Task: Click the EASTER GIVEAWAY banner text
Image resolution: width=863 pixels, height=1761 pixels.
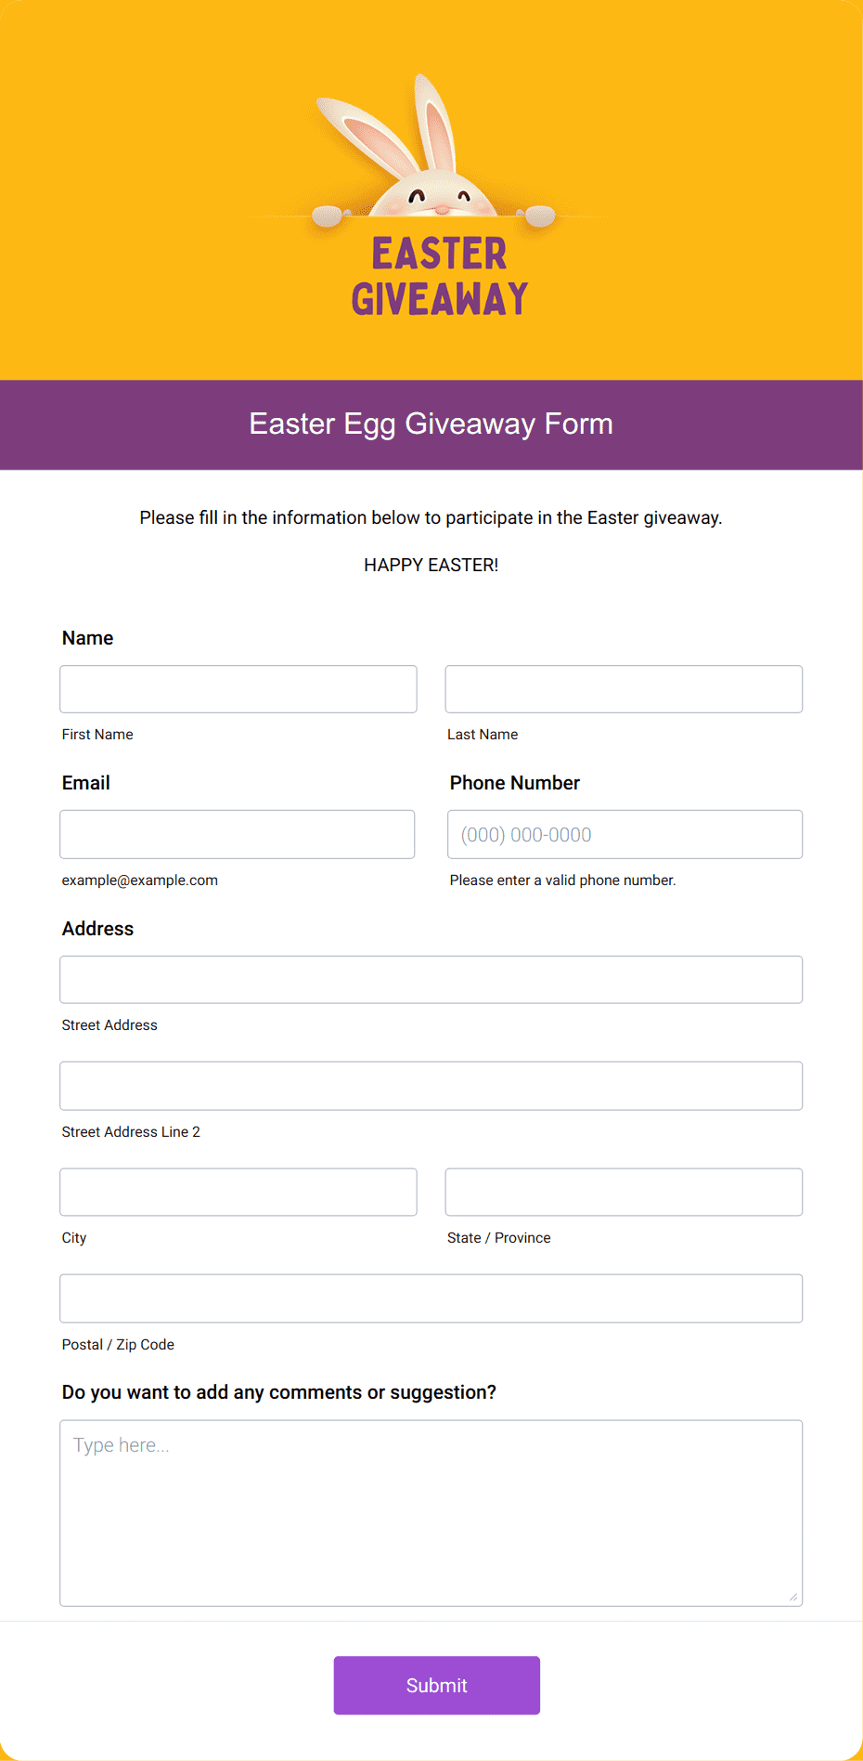Action: tap(440, 276)
